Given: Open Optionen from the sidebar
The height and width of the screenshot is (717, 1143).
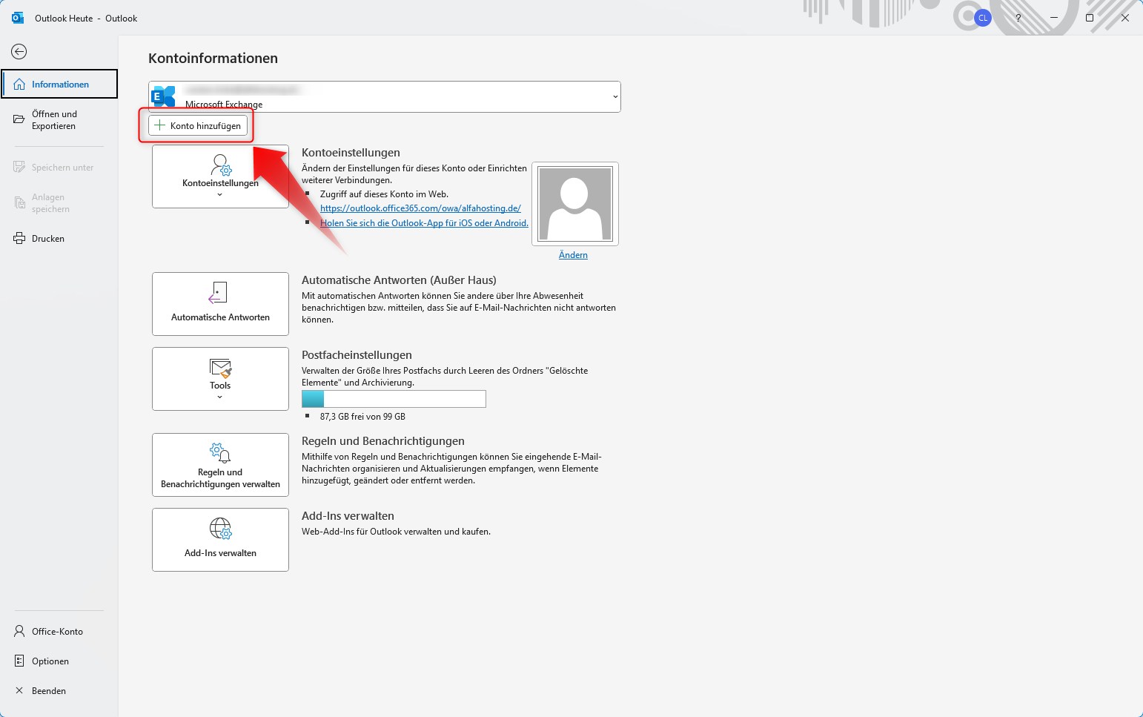Looking at the screenshot, I should click(50, 661).
